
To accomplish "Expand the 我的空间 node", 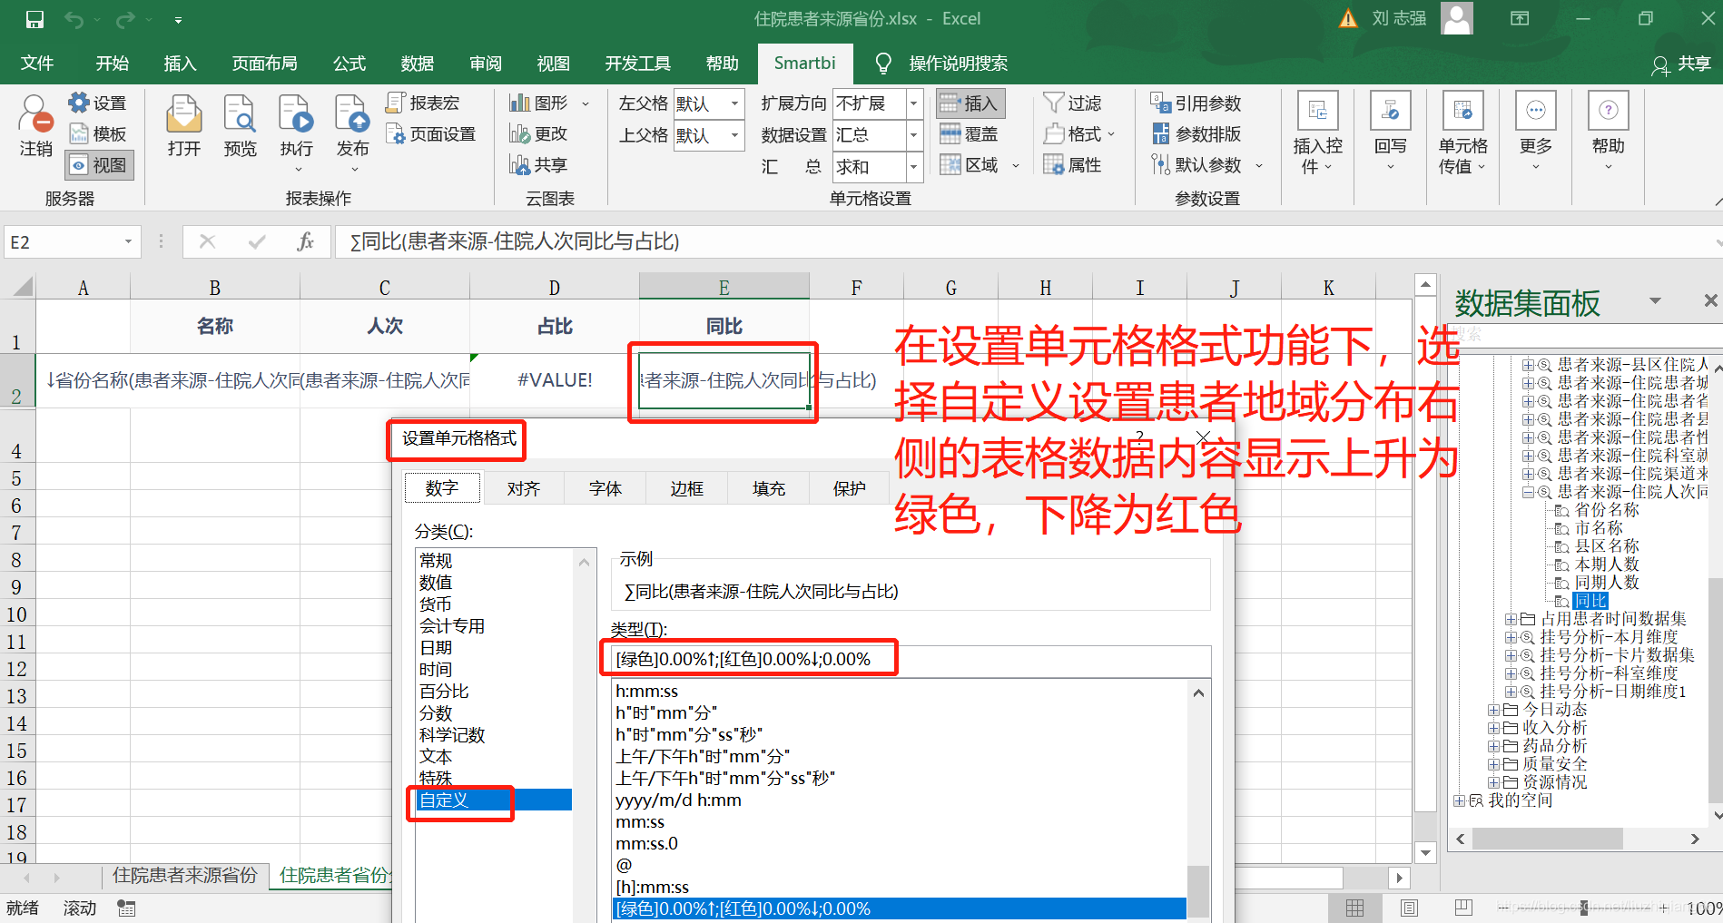I will point(1459,800).
